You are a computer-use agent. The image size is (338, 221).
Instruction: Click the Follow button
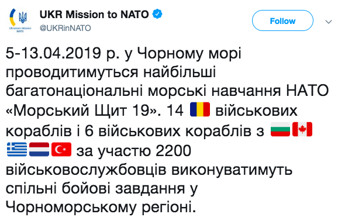(282, 20)
